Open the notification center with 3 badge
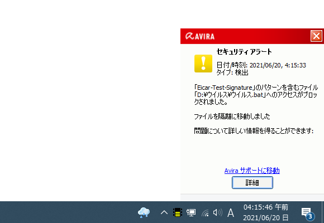Image resolution: width=324 pixels, height=223 pixels. tap(307, 214)
